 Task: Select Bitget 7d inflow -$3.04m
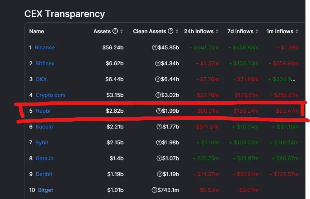[247, 190]
